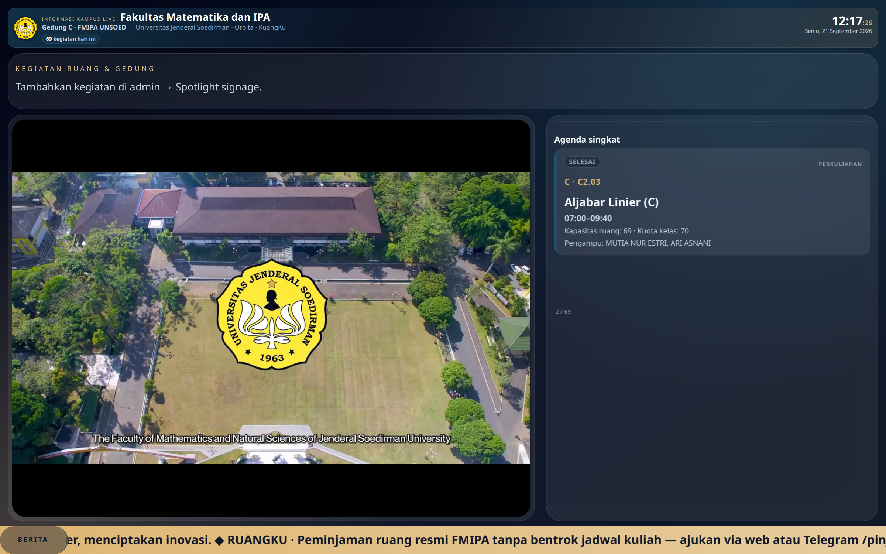
Task: Click the 'KEGIATAN RUANG & GEDUNG' heading
Action: click(85, 69)
